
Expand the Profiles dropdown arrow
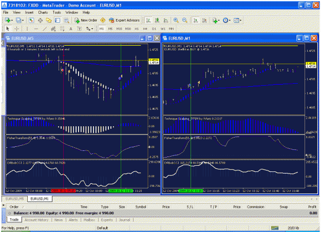(23, 21)
